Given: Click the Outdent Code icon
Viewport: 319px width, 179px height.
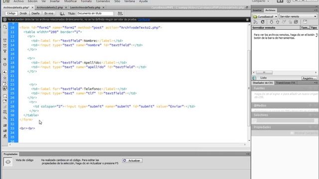Looking at the screenshot, I should [x=5, y=131].
